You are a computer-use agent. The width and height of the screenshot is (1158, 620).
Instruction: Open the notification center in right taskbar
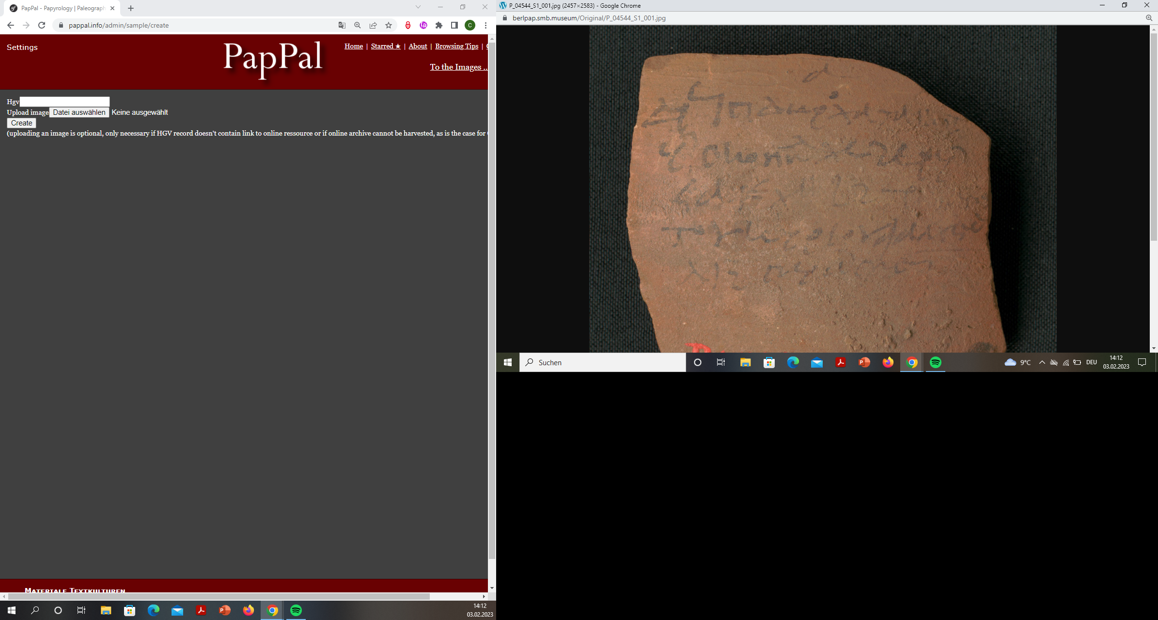point(1142,362)
